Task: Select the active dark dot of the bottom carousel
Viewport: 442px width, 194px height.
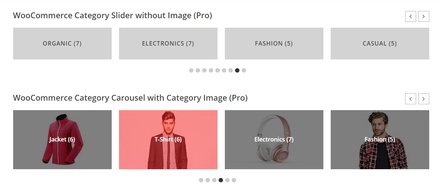Action: (x=221, y=180)
